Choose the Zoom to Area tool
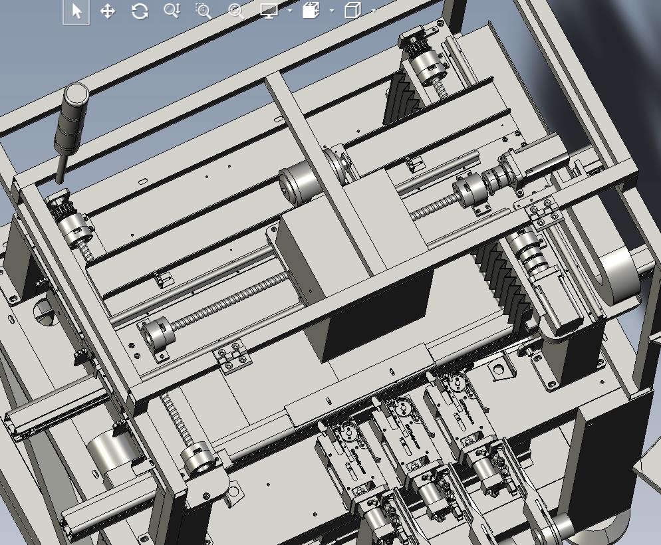Image resolution: width=661 pixels, height=545 pixels. point(203,11)
